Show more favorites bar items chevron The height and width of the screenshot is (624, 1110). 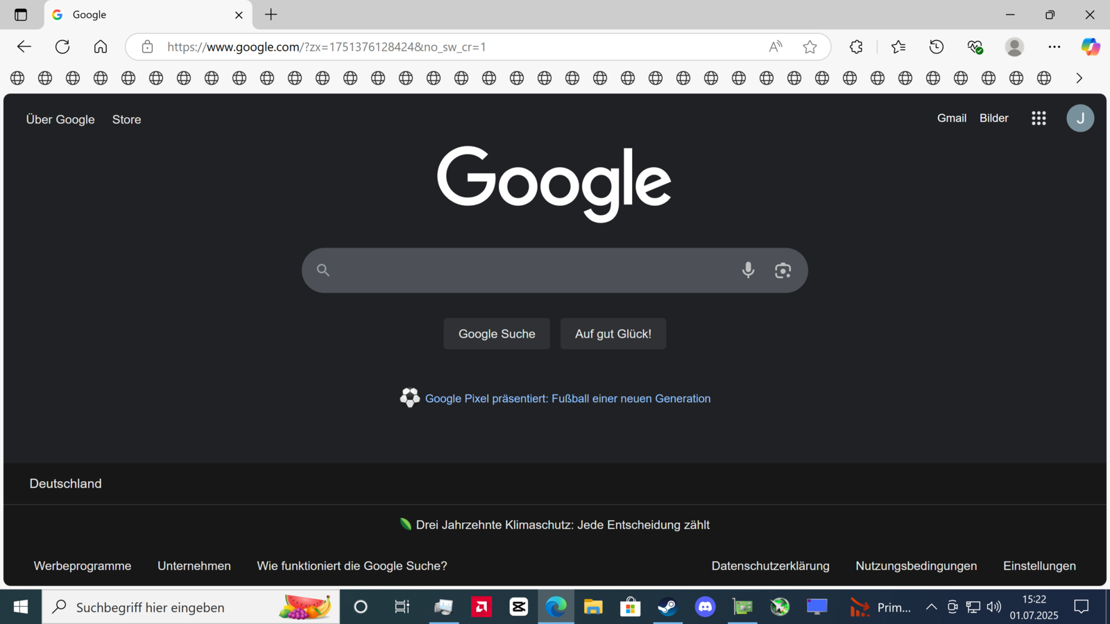(x=1079, y=78)
